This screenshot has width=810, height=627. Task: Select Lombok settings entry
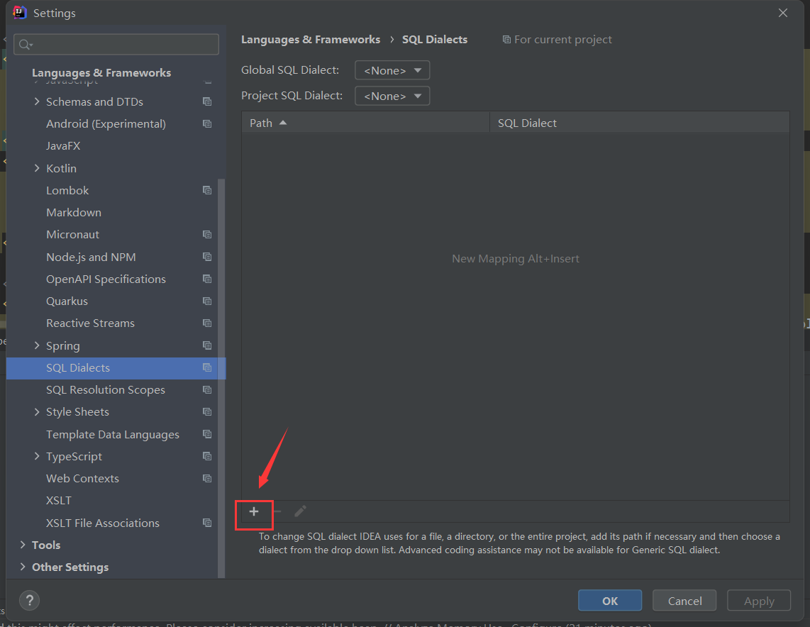(x=67, y=191)
